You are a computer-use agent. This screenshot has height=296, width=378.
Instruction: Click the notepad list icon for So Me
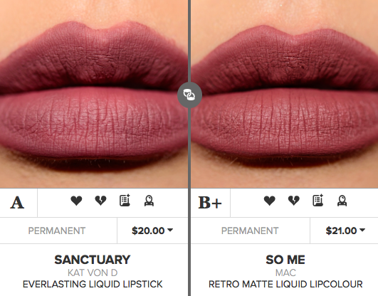318,201
